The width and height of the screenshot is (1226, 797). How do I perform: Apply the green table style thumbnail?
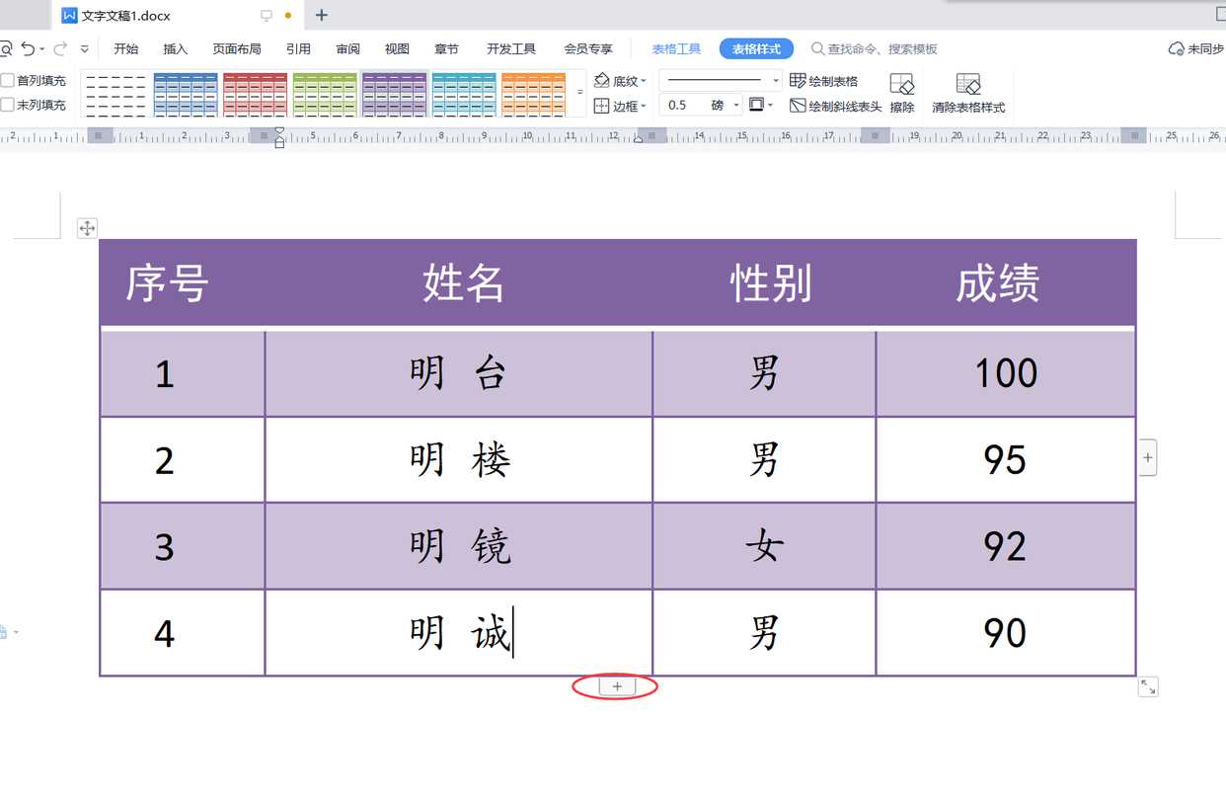pos(325,94)
